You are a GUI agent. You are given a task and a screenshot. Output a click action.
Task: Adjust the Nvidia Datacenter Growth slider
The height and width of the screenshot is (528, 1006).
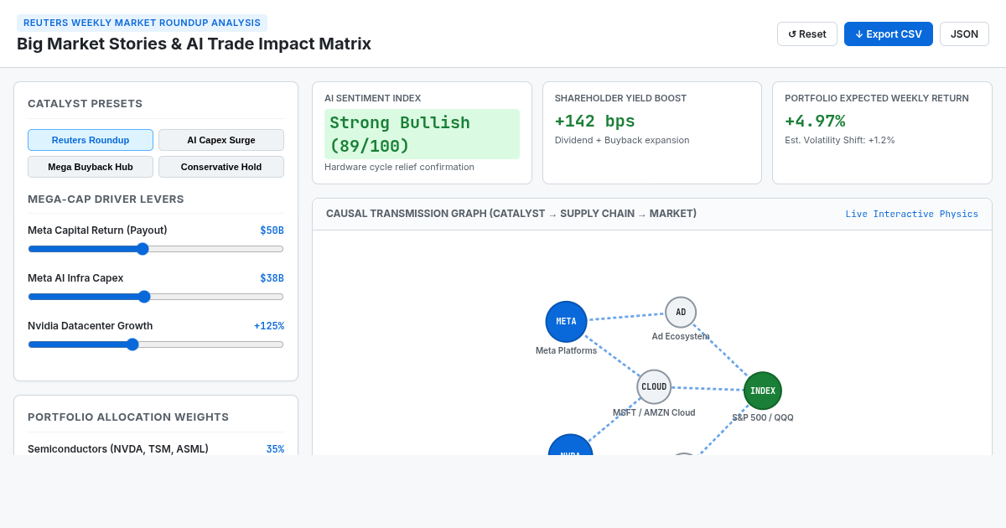click(x=156, y=344)
